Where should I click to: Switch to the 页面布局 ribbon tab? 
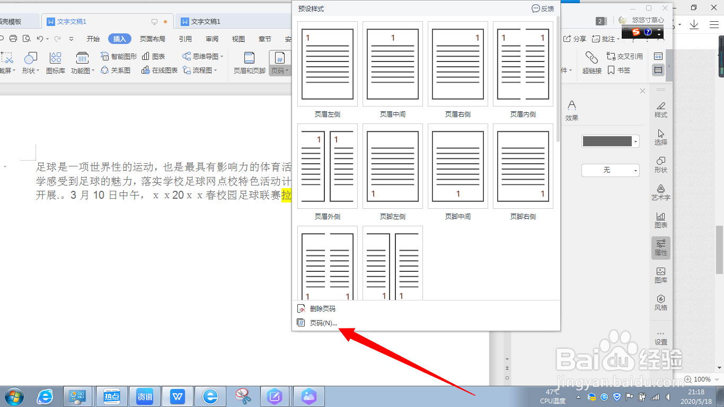point(152,38)
